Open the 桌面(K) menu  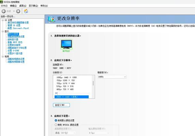[x=22, y=6]
